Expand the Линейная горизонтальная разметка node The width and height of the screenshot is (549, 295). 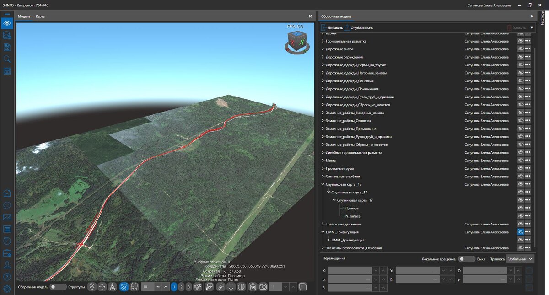click(323, 152)
